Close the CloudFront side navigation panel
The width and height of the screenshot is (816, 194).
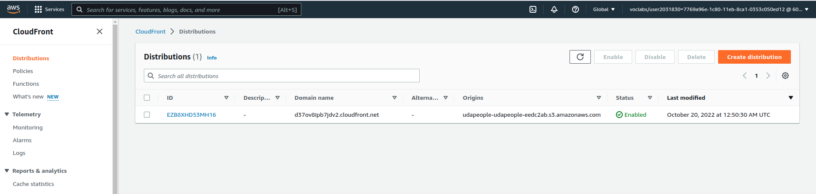pyautogui.click(x=100, y=31)
